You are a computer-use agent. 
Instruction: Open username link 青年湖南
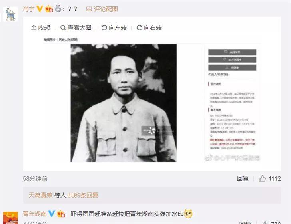click(x=35, y=214)
